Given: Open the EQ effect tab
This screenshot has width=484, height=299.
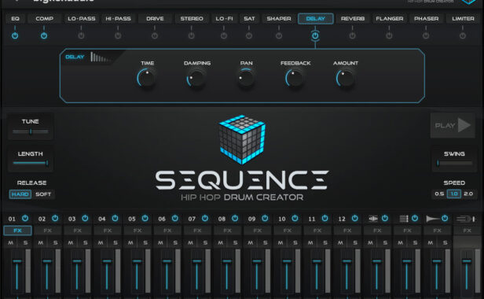Looking at the screenshot, I should 15,19.
